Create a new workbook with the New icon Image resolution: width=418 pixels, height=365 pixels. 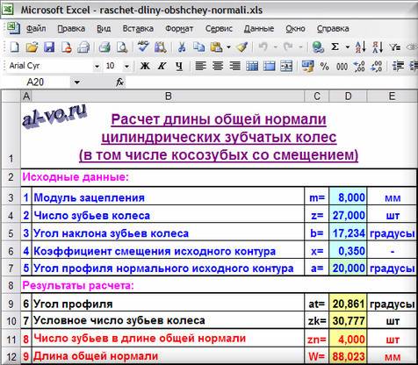(x=14, y=47)
